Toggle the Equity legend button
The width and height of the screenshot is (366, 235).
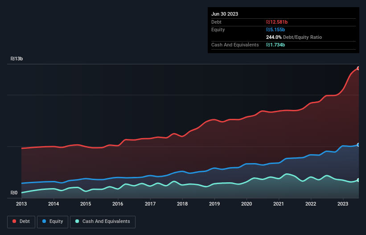click(53, 222)
